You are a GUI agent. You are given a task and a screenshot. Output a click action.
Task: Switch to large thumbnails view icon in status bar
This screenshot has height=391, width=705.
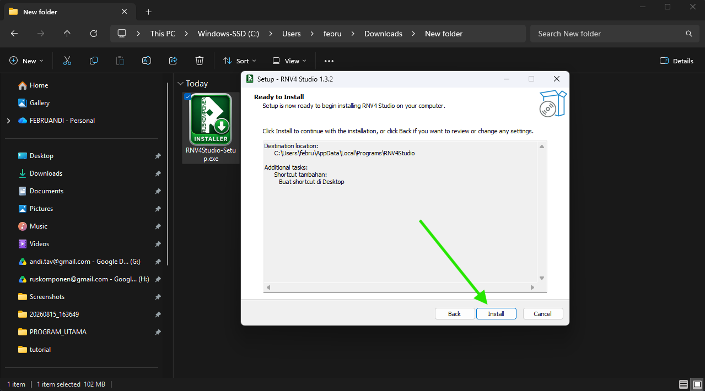pyautogui.click(x=697, y=384)
